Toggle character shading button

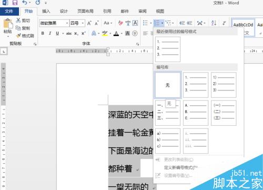pos(127,33)
